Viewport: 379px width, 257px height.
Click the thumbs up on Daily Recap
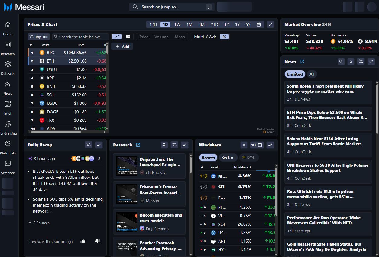tap(83, 241)
